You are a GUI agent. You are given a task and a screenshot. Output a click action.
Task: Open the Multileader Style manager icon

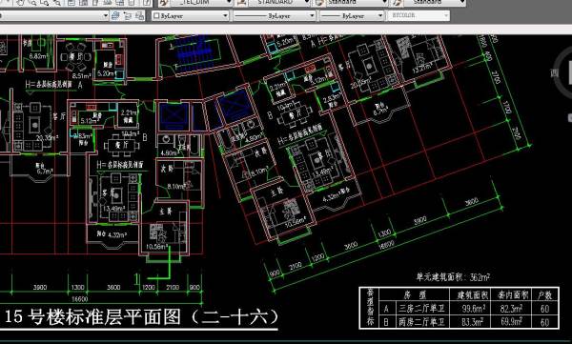click(398, 3)
